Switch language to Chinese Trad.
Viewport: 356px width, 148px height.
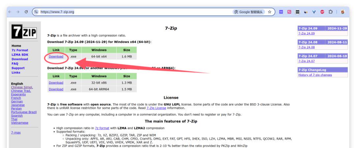coord(21,91)
